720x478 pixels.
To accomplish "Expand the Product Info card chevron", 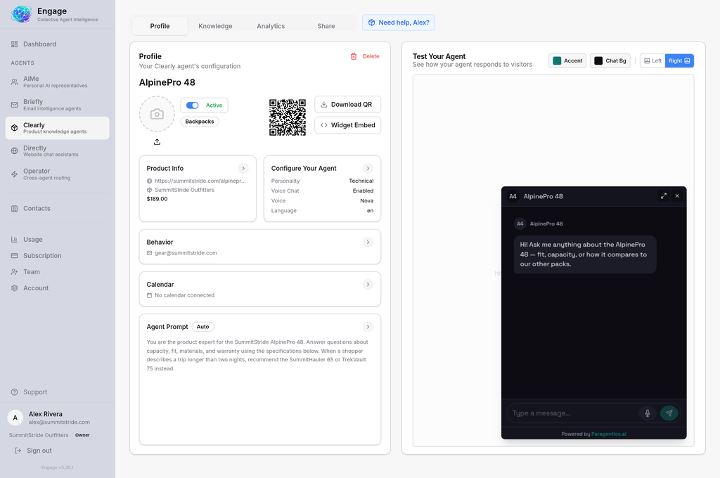I will point(243,169).
